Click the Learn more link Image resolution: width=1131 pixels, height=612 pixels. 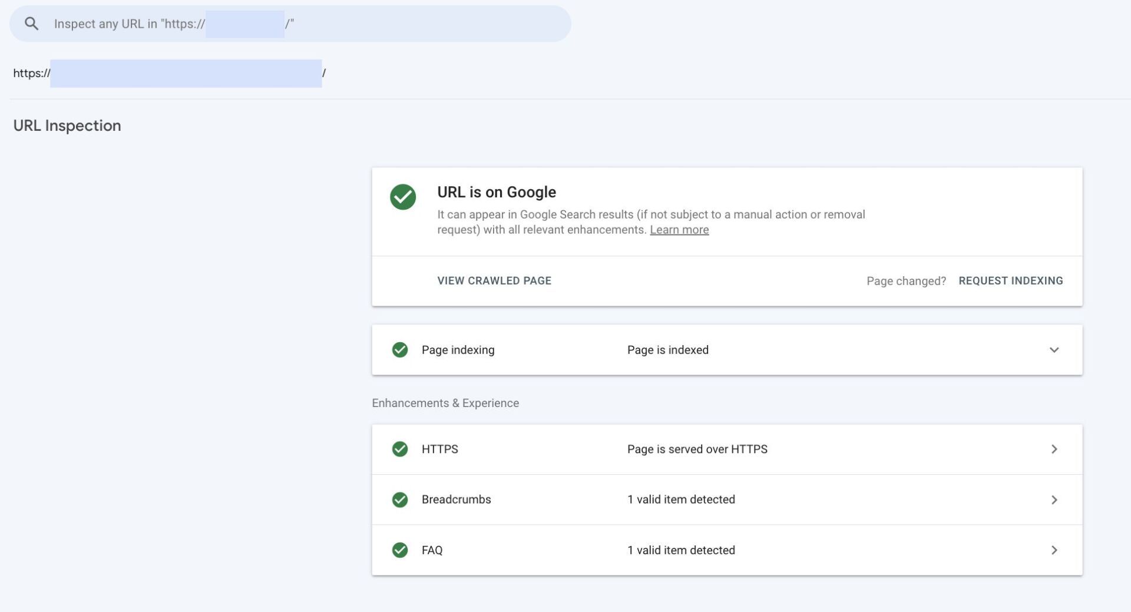click(x=679, y=230)
